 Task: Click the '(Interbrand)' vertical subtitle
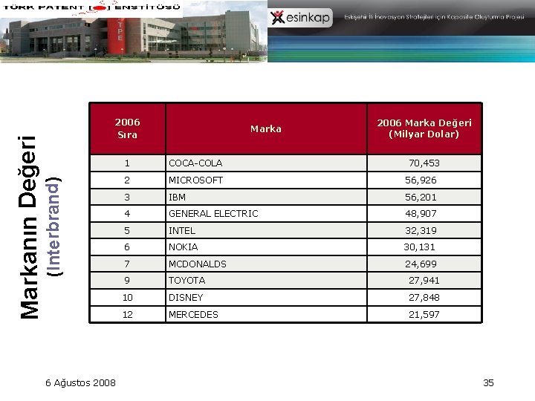pos(54,226)
